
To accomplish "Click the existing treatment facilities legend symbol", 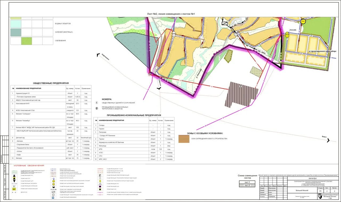I will tap(53, 187).
